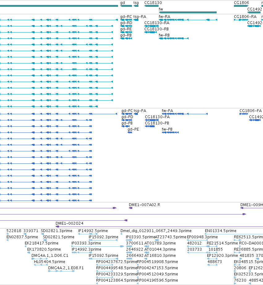This screenshot has height=285, width=263.
Task: Click feature 2646922
Action: point(135,249)
